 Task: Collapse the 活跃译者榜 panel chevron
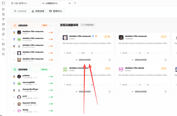click(51, 69)
